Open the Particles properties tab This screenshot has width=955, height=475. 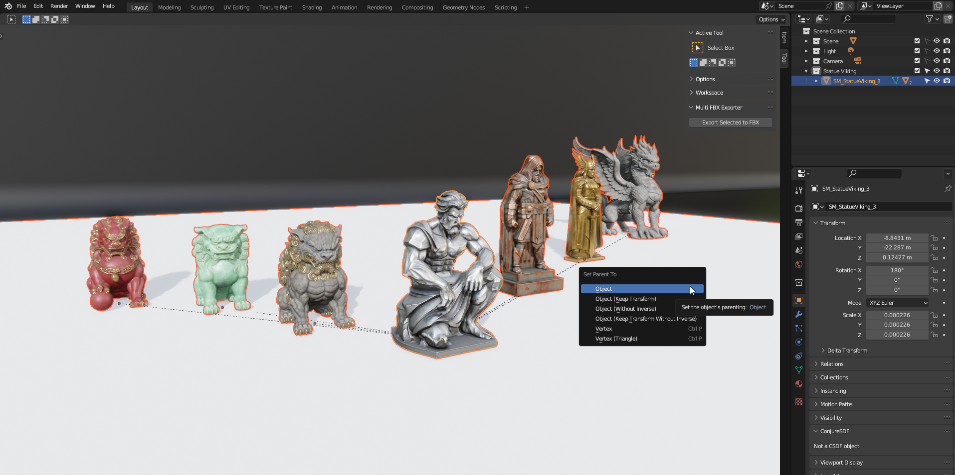pyautogui.click(x=799, y=328)
